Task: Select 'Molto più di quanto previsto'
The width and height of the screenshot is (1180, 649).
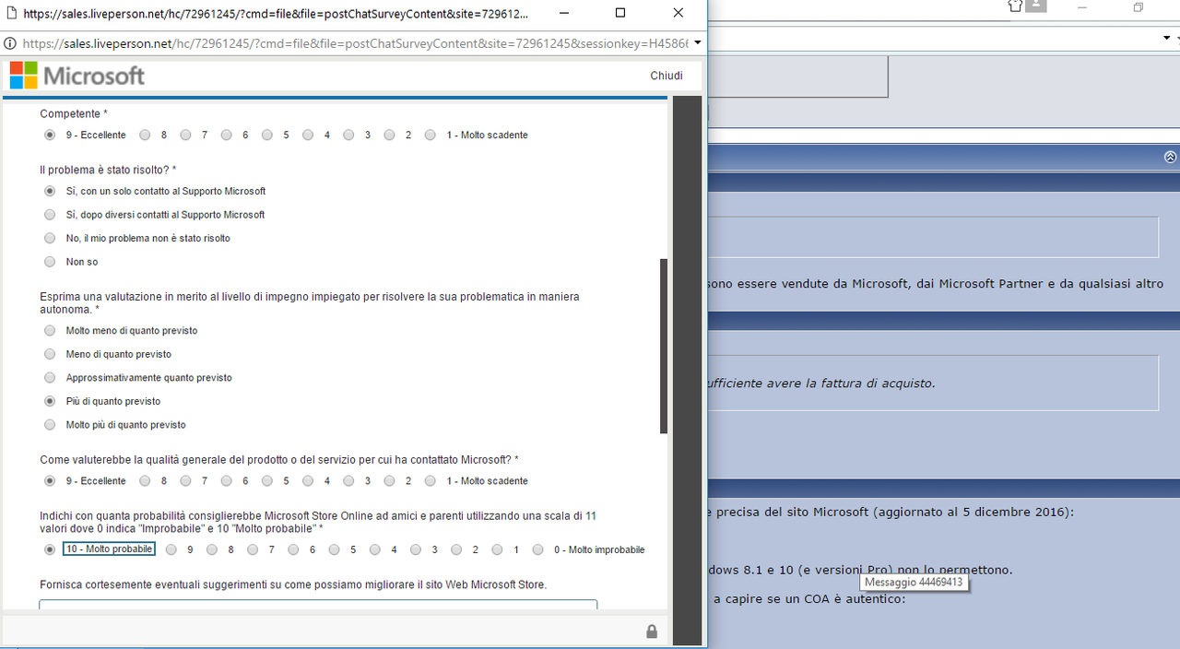Action: (50, 425)
